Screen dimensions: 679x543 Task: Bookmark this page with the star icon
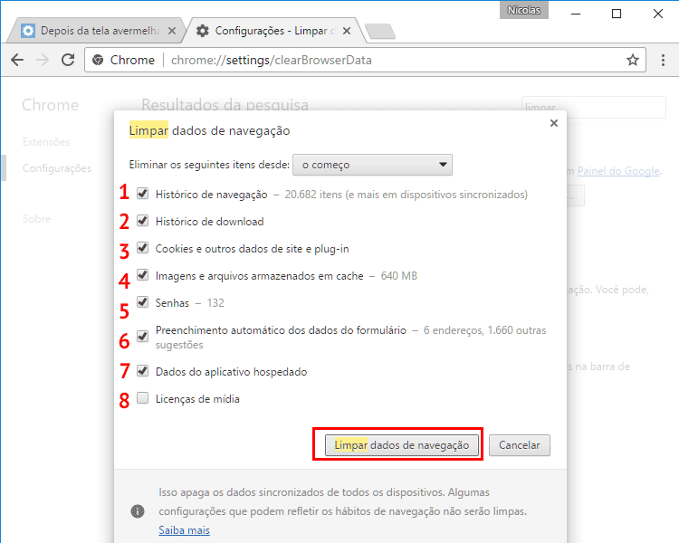(x=633, y=61)
